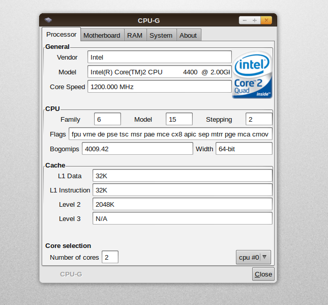The image size is (328, 305).
Task: Show the About tab
Action: pyautogui.click(x=188, y=35)
